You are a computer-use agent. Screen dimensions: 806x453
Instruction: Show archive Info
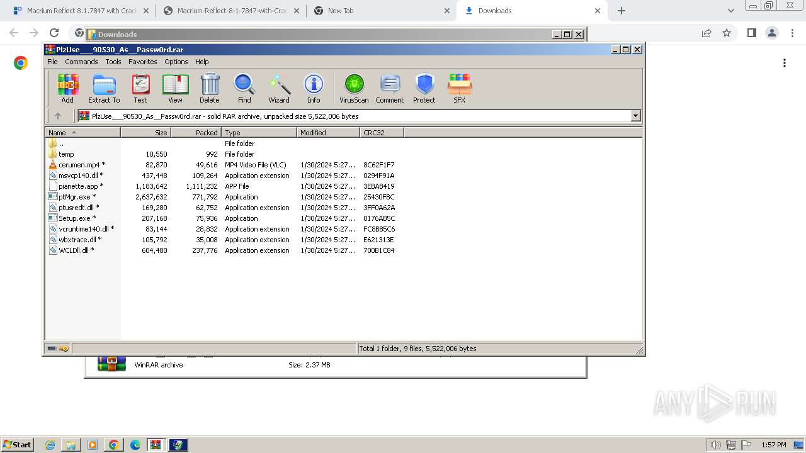pyautogui.click(x=314, y=88)
